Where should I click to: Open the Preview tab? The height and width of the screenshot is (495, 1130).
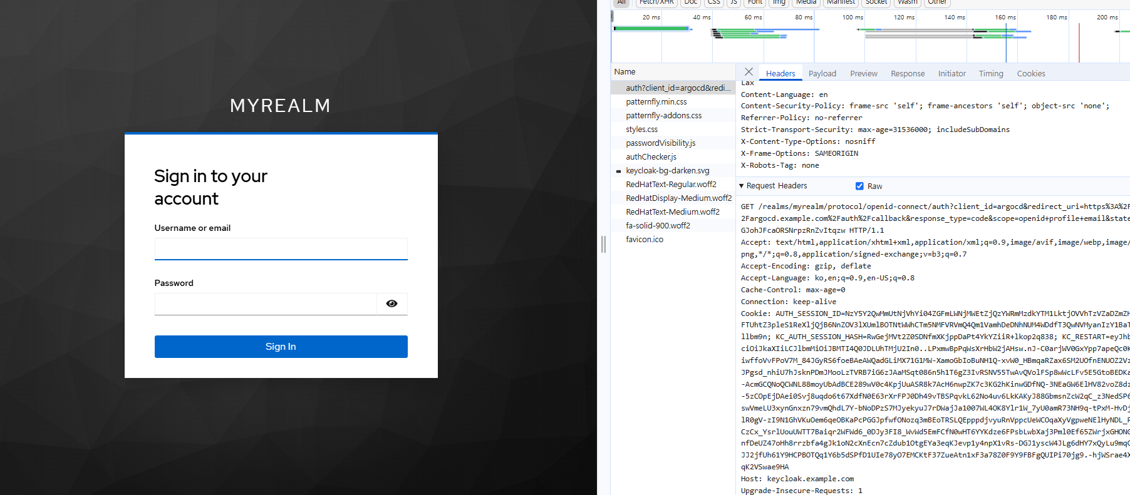863,73
